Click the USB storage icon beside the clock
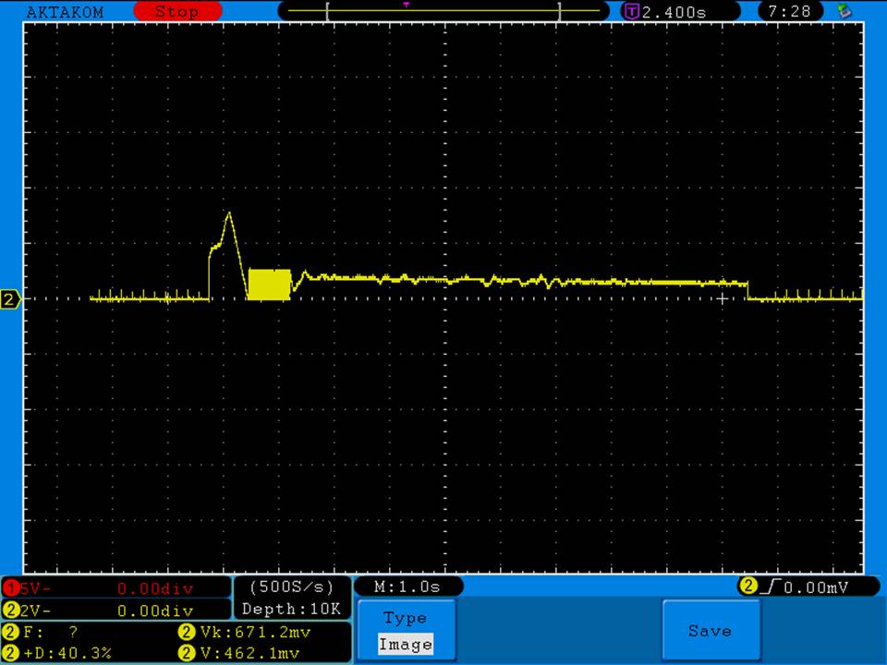This screenshot has height=665, width=887. pos(844,11)
